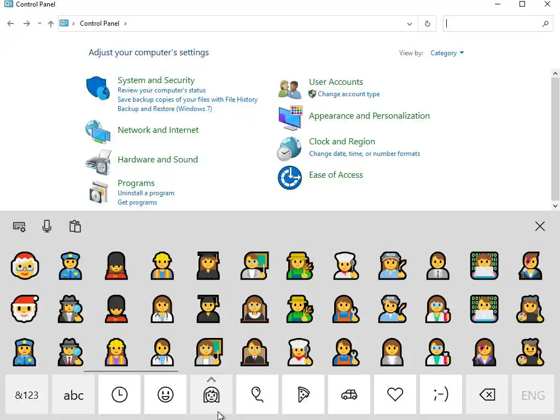Image resolution: width=560 pixels, height=420 pixels.
Task: Go forward using the forward arrow
Action: coord(26,24)
